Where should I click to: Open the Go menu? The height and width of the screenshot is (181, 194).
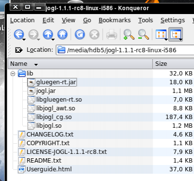click(87, 20)
